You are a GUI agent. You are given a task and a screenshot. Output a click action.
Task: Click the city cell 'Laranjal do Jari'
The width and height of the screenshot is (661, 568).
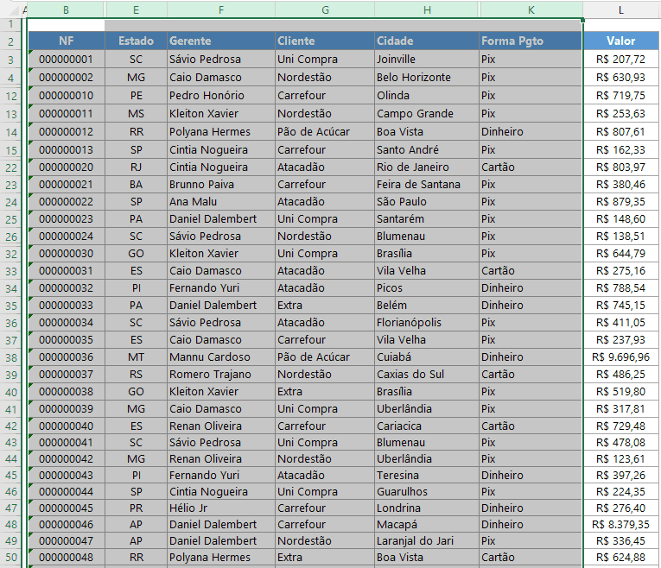(x=426, y=540)
